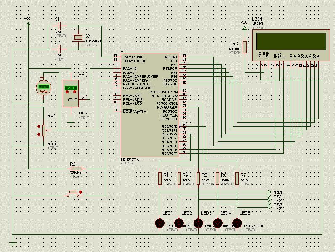Screen dimensions: 335x252
Task: Click the reset pushbutton switch body
Action: click(x=73, y=194)
